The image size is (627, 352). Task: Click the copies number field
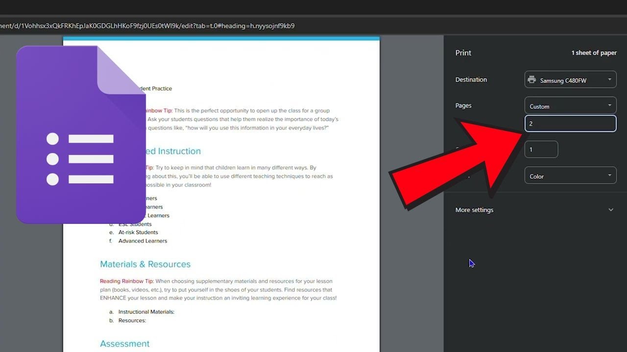click(541, 149)
